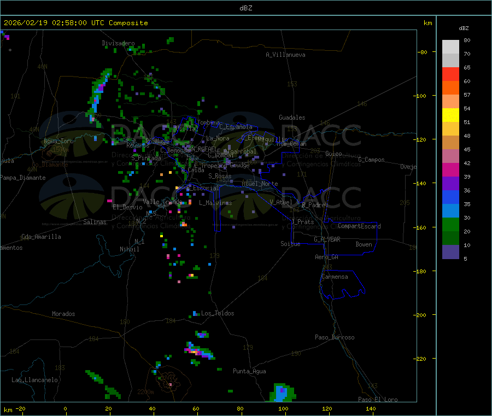Click the km unit label at top right

(427, 23)
